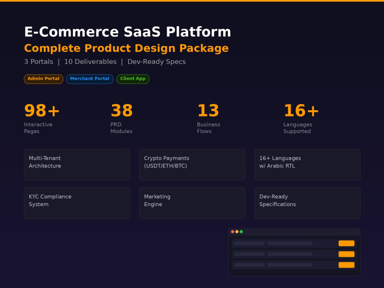Click the "Business Flows" label
The height and width of the screenshot is (288, 384).
(209, 128)
